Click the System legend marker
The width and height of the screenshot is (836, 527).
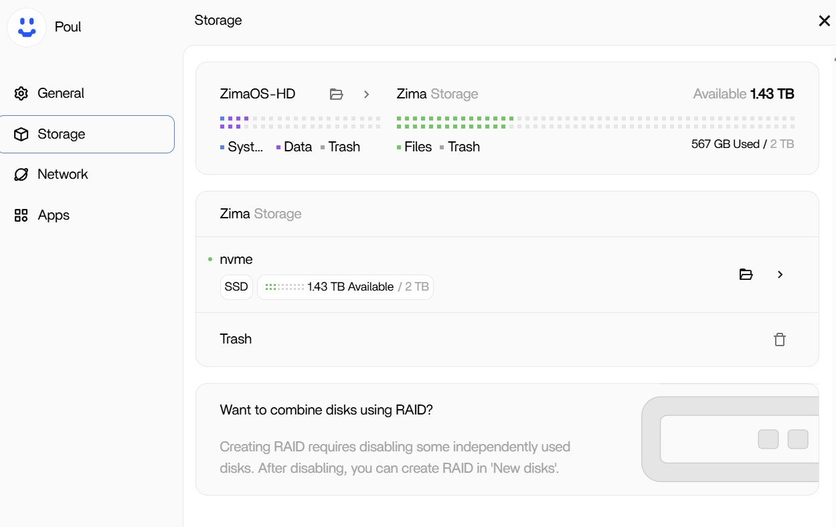pyautogui.click(x=222, y=147)
